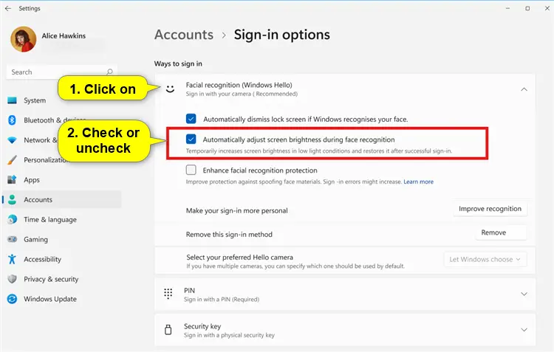Image resolution: width=554 pixels, height=352 pixels.
Task: Click Accounts breadcrumb link
Action: point(184,35)
